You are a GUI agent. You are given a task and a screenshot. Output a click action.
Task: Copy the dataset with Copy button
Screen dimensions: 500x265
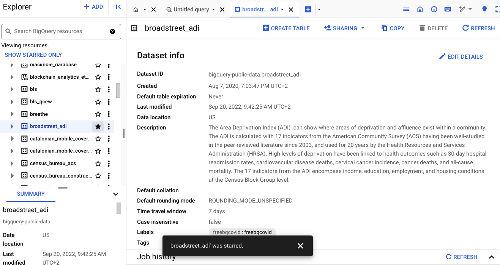pyautogui.click(x=393, y=28)
